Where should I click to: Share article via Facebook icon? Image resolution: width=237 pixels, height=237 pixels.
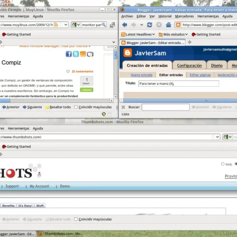point(69,54)
